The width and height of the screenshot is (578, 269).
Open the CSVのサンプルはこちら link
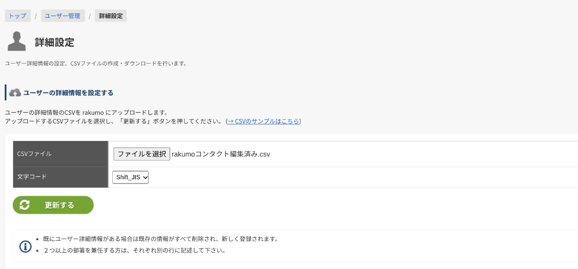(x=263, y=121)
